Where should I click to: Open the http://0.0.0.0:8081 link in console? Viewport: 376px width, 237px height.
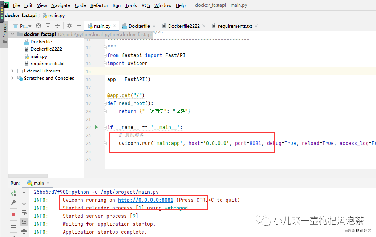click(146, 200)
